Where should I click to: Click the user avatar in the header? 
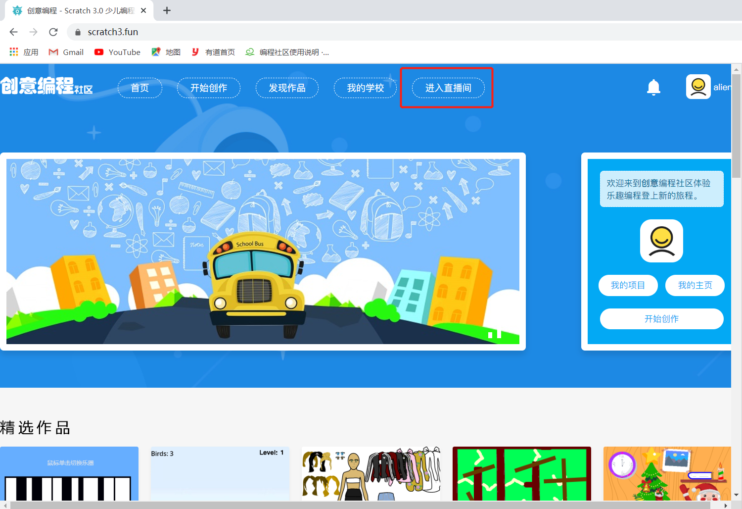pos(698,87)
